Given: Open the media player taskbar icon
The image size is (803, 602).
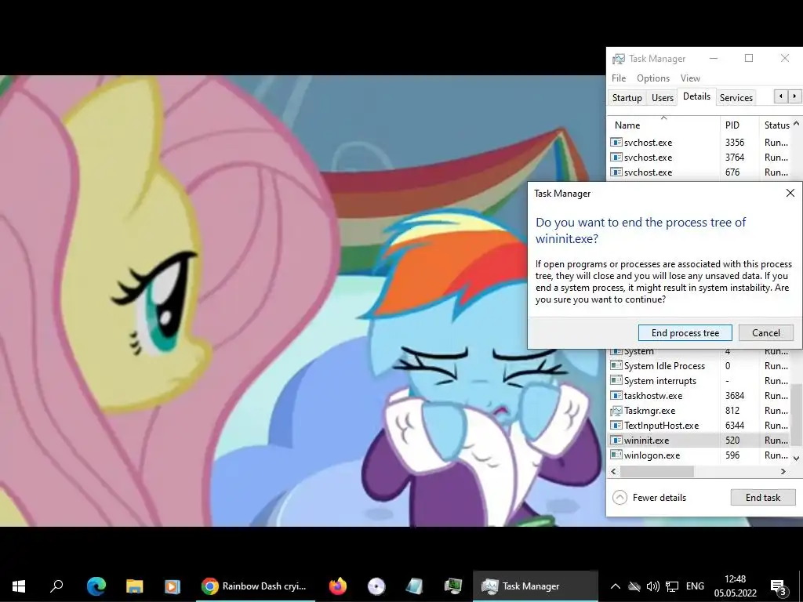Looking at the screenshot, I should (x=173, y=586).
